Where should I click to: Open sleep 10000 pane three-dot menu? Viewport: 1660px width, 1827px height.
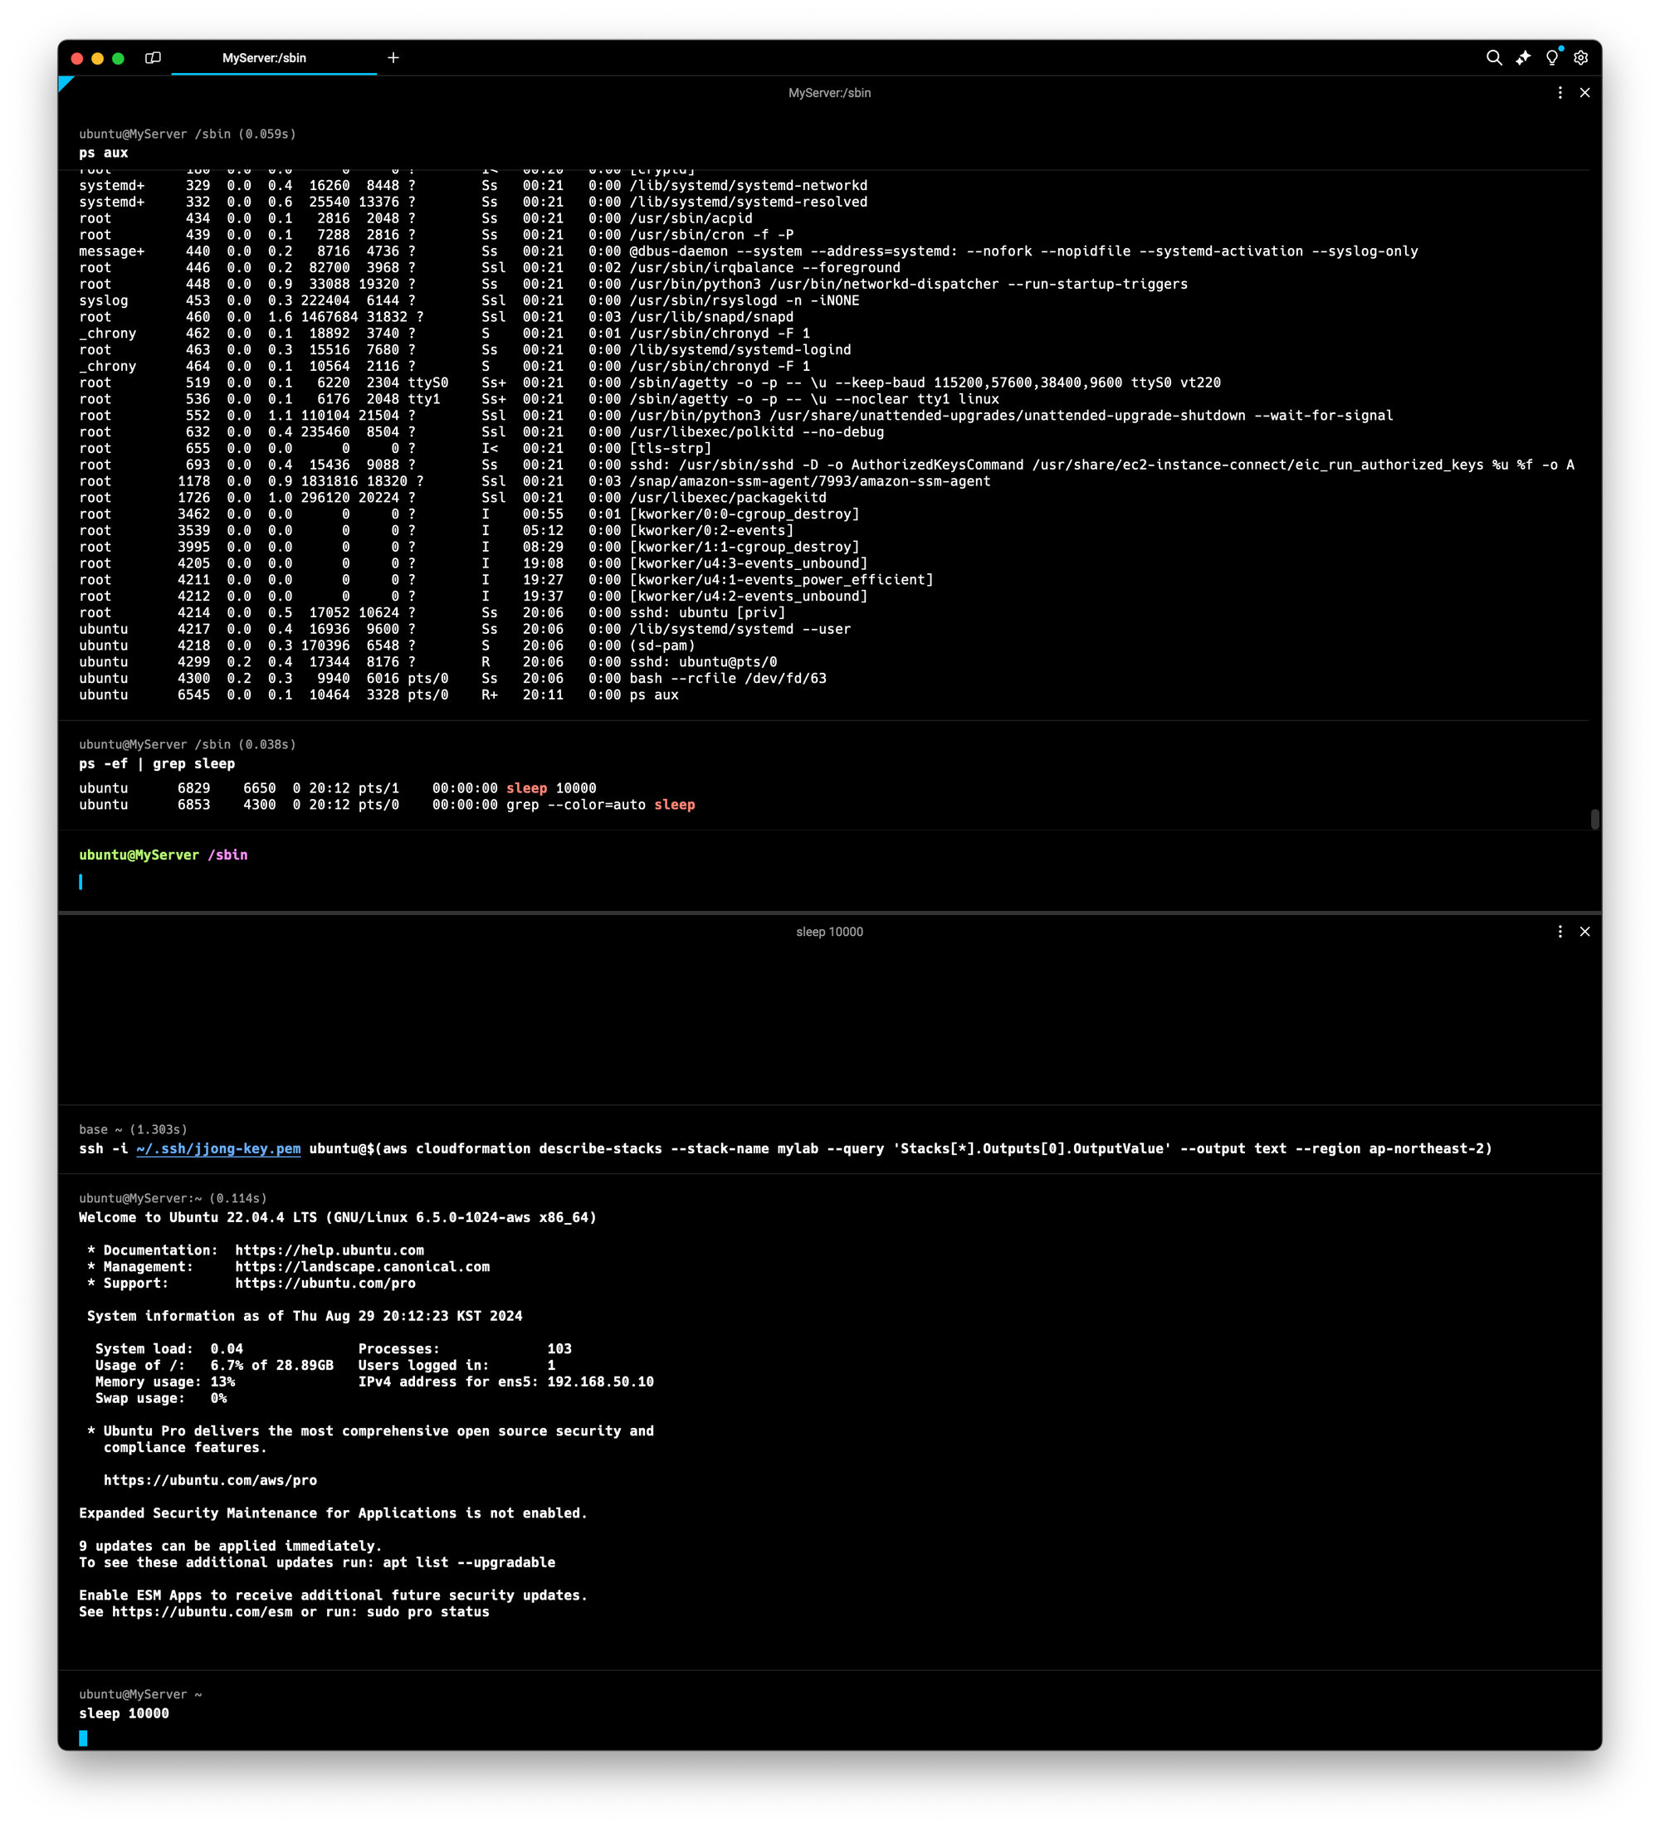(1560, 932)
